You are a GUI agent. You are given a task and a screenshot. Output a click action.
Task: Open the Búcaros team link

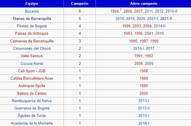(32, 11)
